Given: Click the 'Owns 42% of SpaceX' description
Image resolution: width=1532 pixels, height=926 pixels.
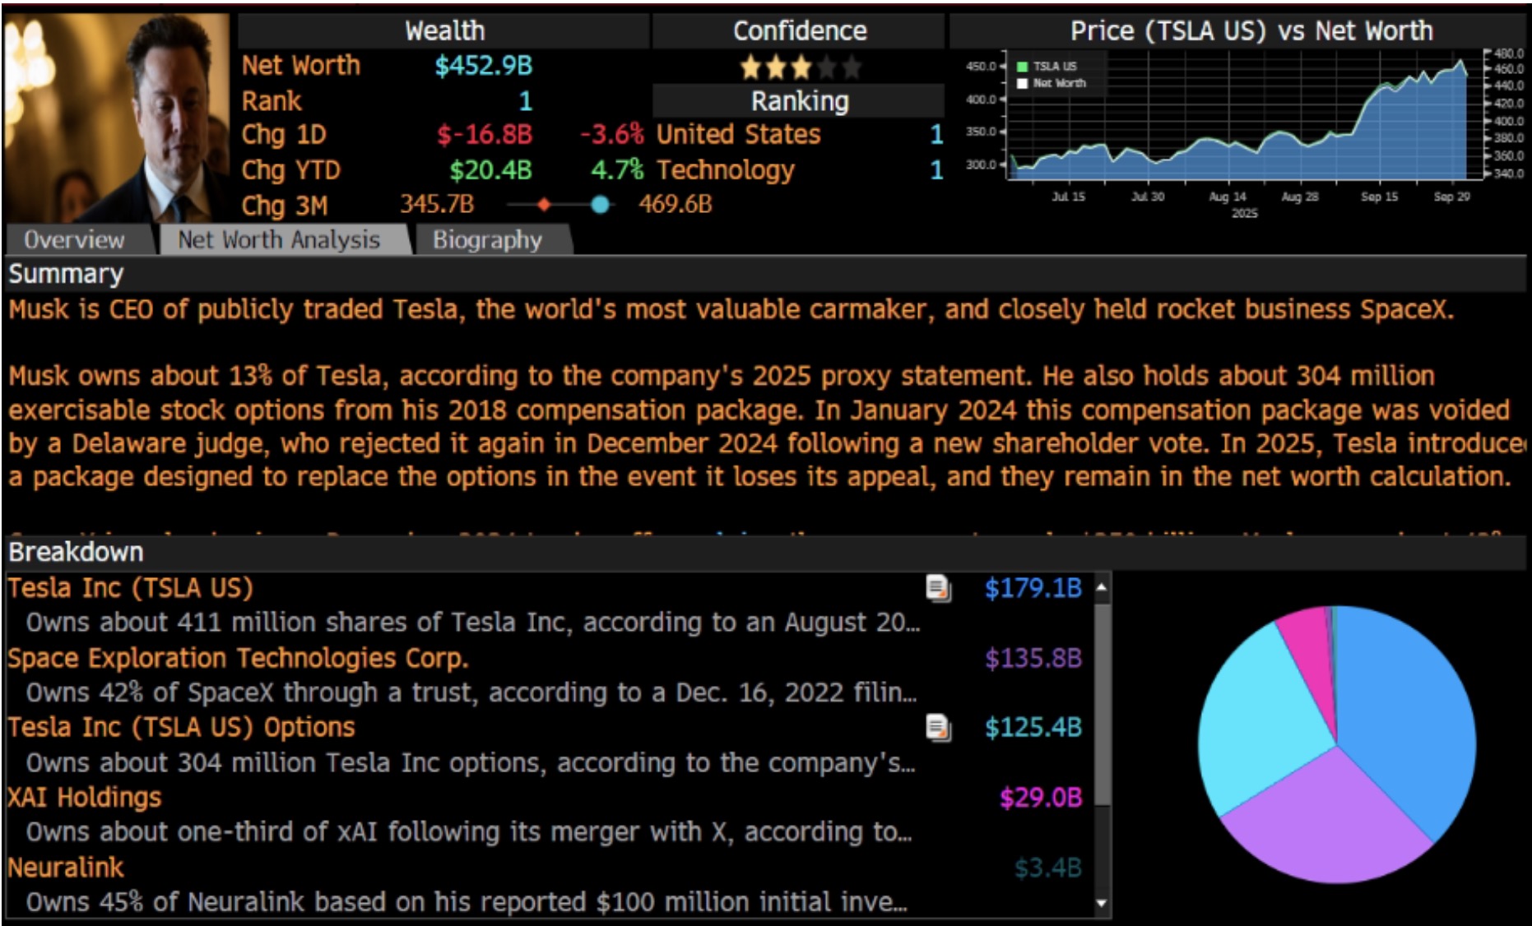Looking at the screenshot, I should (471, 692).
